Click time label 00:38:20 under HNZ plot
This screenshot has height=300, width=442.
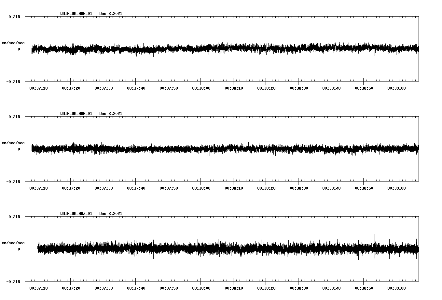[266, 288]
